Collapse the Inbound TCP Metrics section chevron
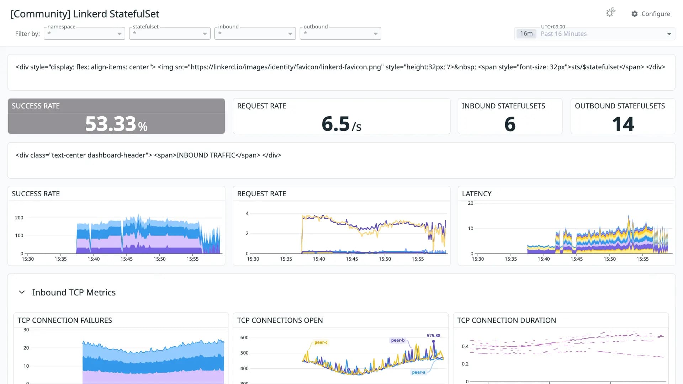This screenshot has height=384, width=683. [x=22, y=292]
